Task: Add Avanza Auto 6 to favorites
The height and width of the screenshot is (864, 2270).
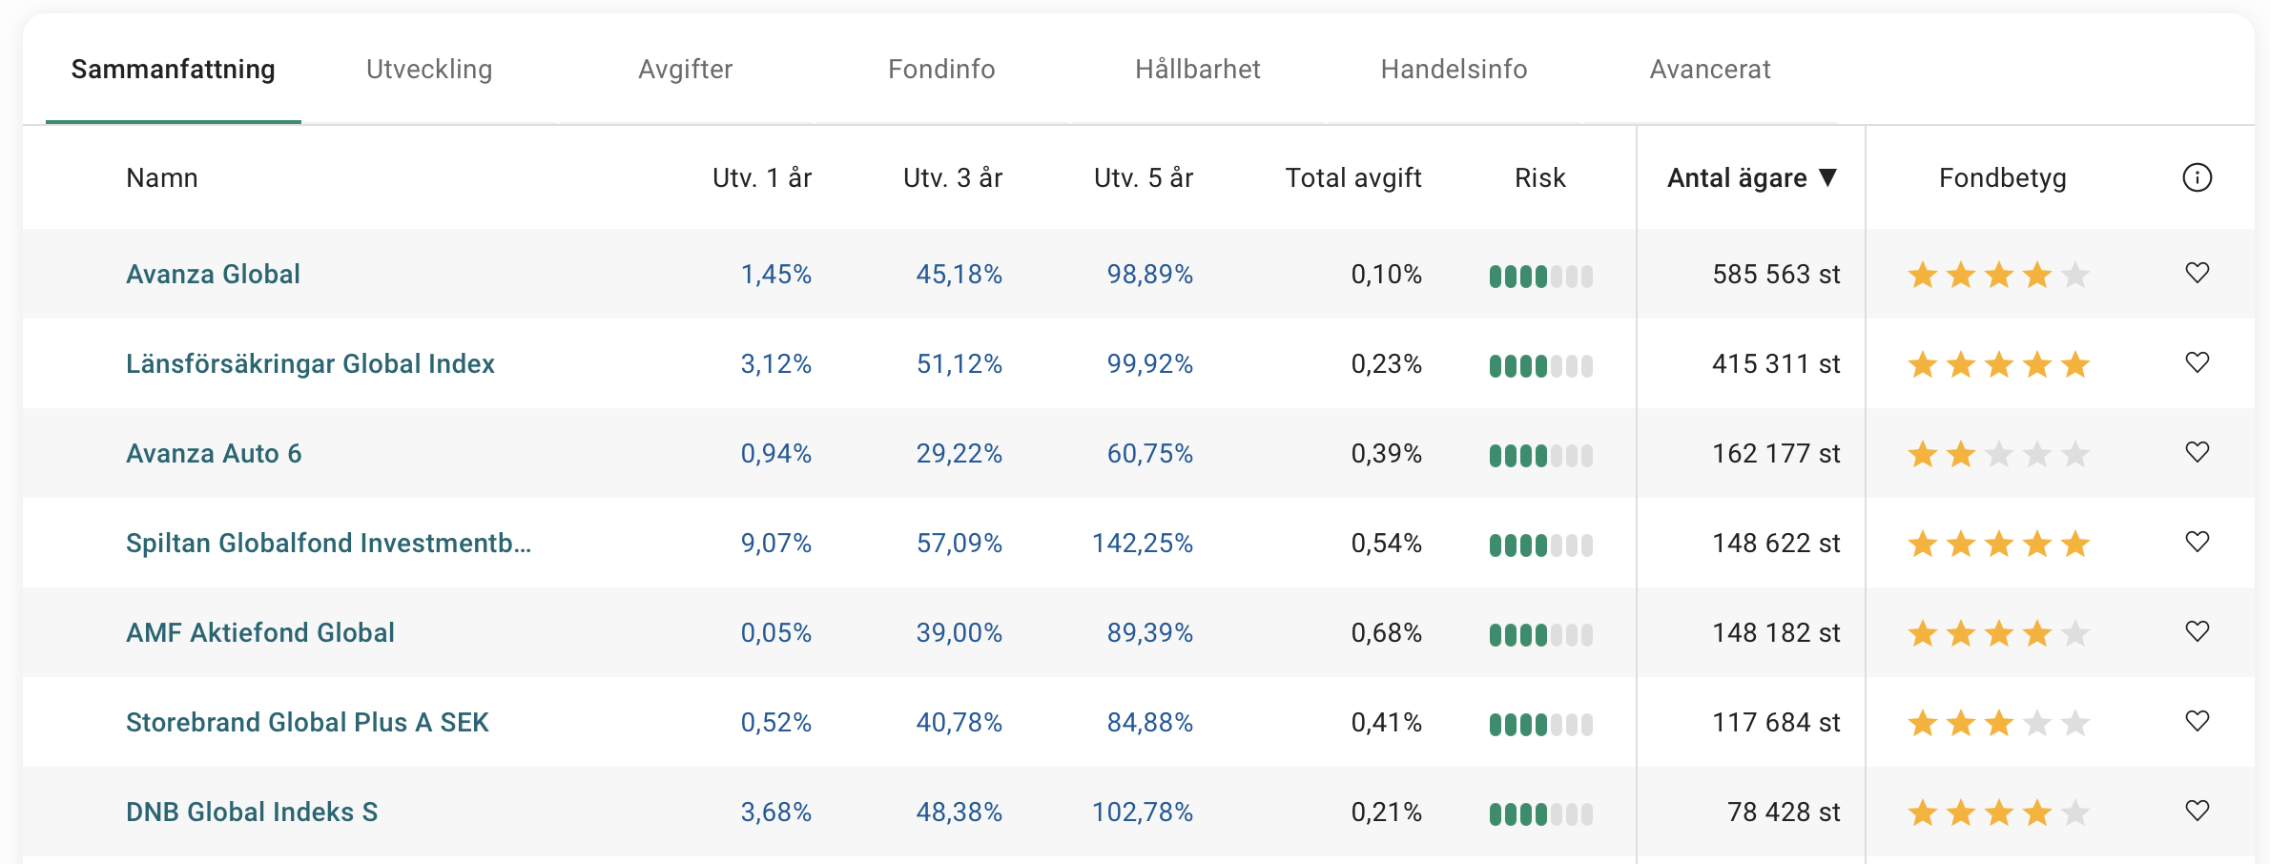Action: (2197, 453)
